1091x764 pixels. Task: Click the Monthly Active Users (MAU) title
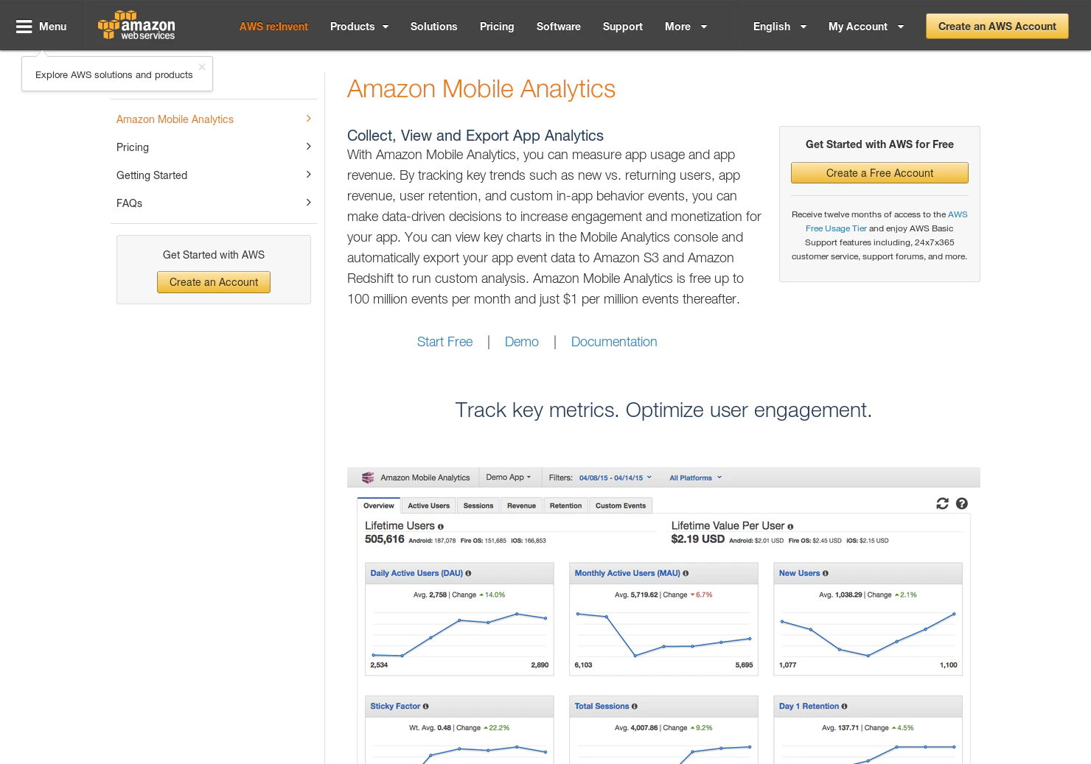[627, 573]
